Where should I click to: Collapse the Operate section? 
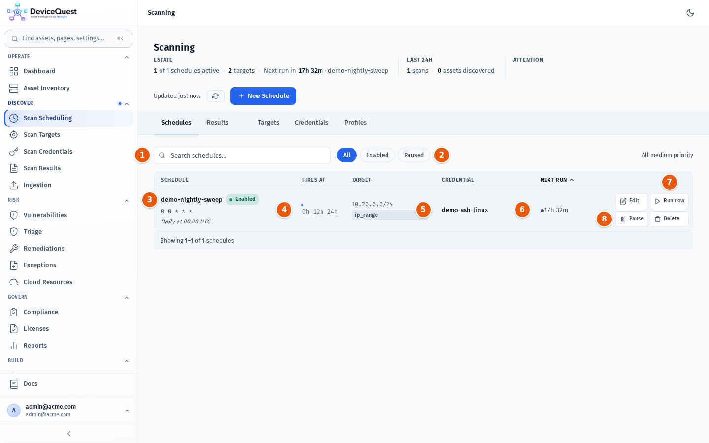[127, 57]
